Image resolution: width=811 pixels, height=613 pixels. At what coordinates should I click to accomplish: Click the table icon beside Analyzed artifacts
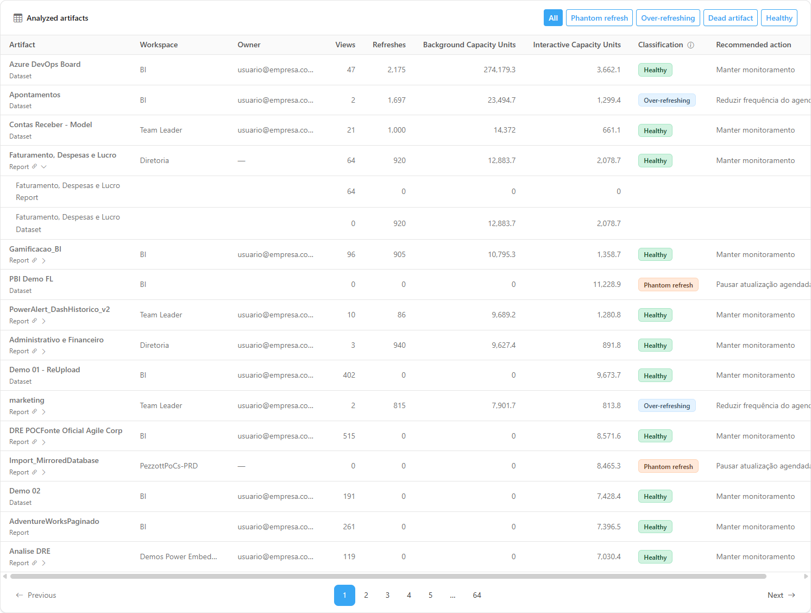18,18
